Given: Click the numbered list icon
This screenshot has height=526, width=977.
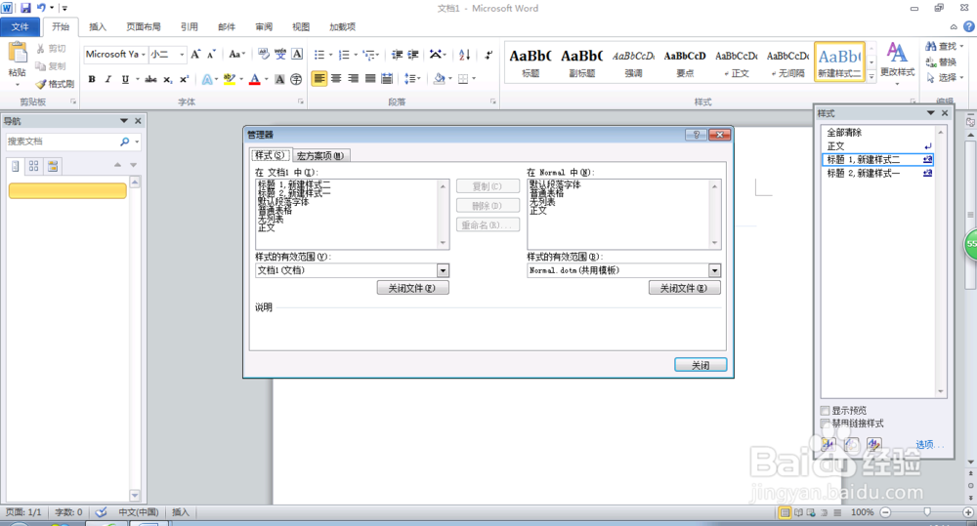Looking at the screenshot, I should [343, 55].
